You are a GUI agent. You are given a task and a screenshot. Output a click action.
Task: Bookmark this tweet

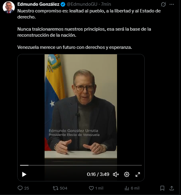pos(162,188)
